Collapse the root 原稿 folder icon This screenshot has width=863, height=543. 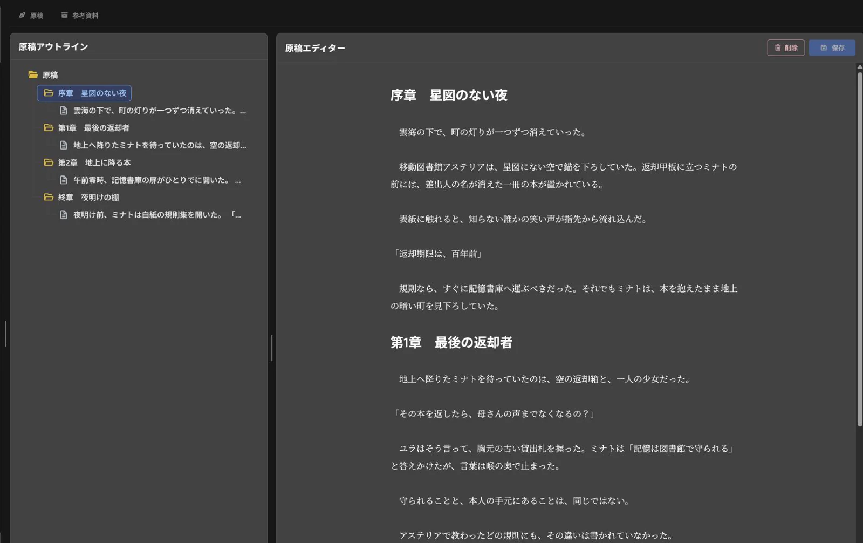33,75
